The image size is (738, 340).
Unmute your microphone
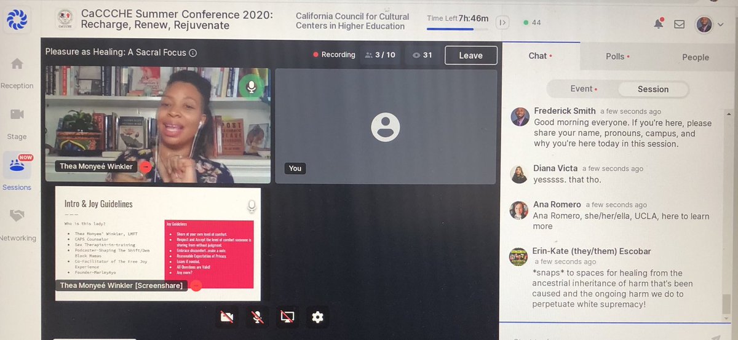click(x=257, y=317)
